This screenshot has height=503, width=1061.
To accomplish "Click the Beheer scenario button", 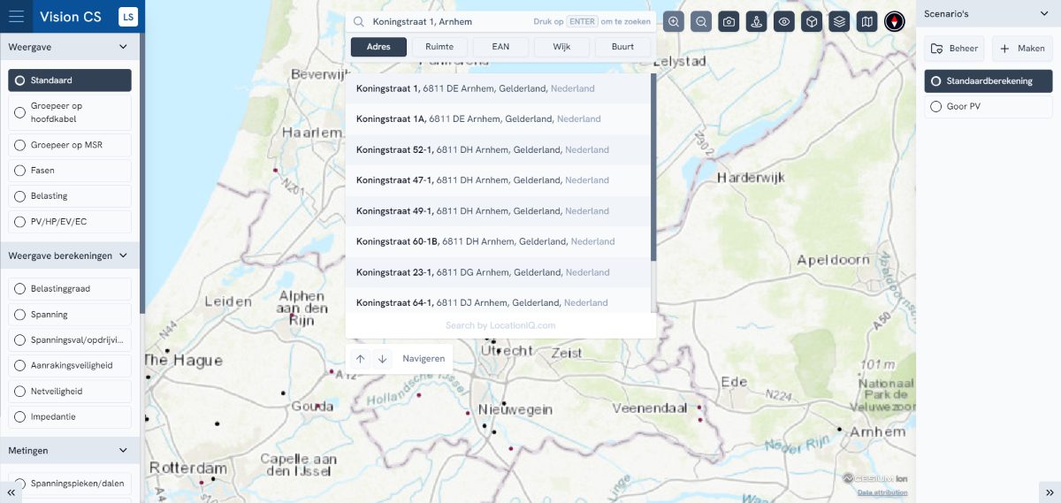I will pos(954,49).
